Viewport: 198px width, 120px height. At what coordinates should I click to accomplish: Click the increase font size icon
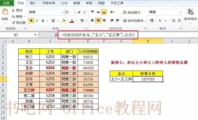(79, 12)
